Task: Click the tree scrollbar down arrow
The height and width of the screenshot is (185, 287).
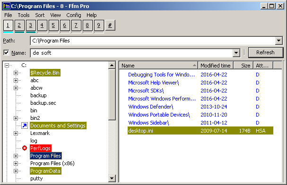Action: (112, 178)
